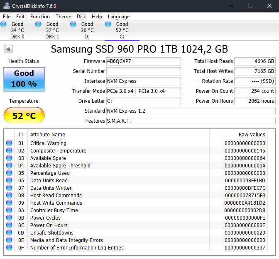Click the status orb for drive D:

(x=73, y=24)
